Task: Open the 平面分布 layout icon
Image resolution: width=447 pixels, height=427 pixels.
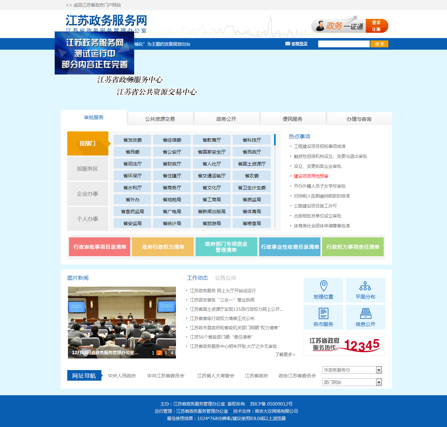Action: coord(365,286)
